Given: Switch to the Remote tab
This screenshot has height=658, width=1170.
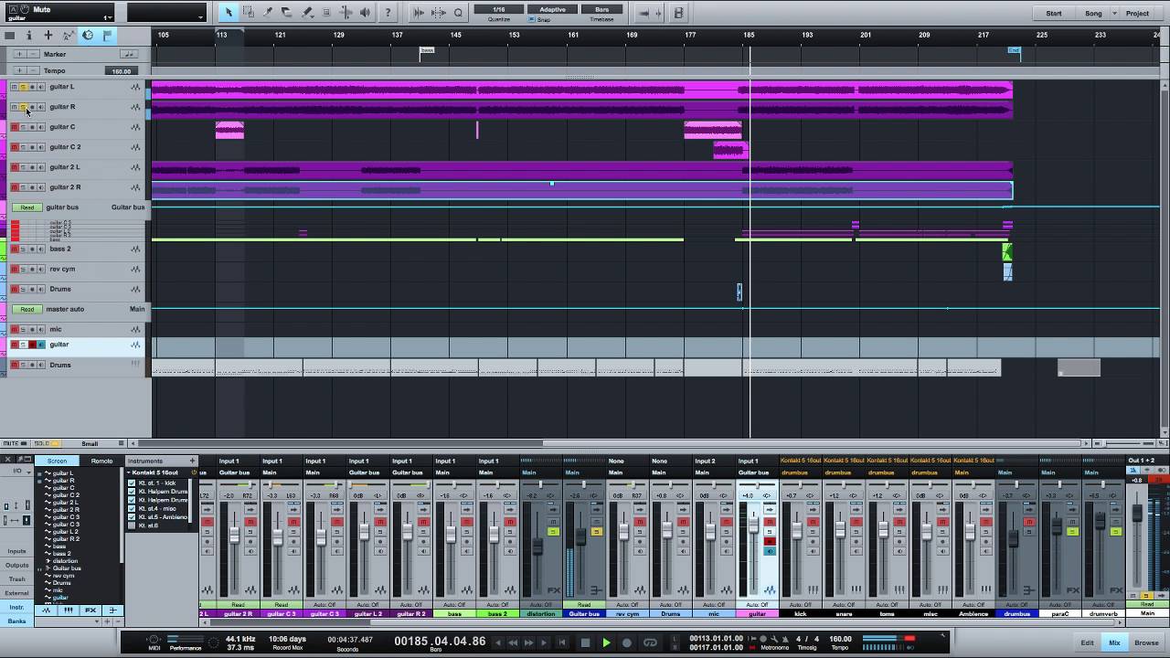Looking at the screenshot, I should (x=101, y=461).
